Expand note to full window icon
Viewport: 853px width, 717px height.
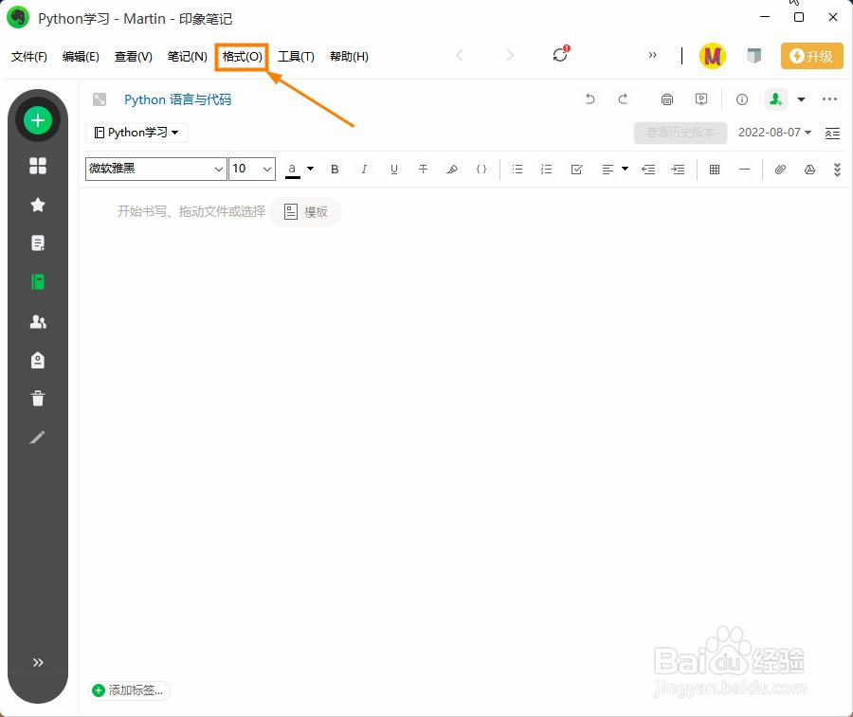(100, 99)
